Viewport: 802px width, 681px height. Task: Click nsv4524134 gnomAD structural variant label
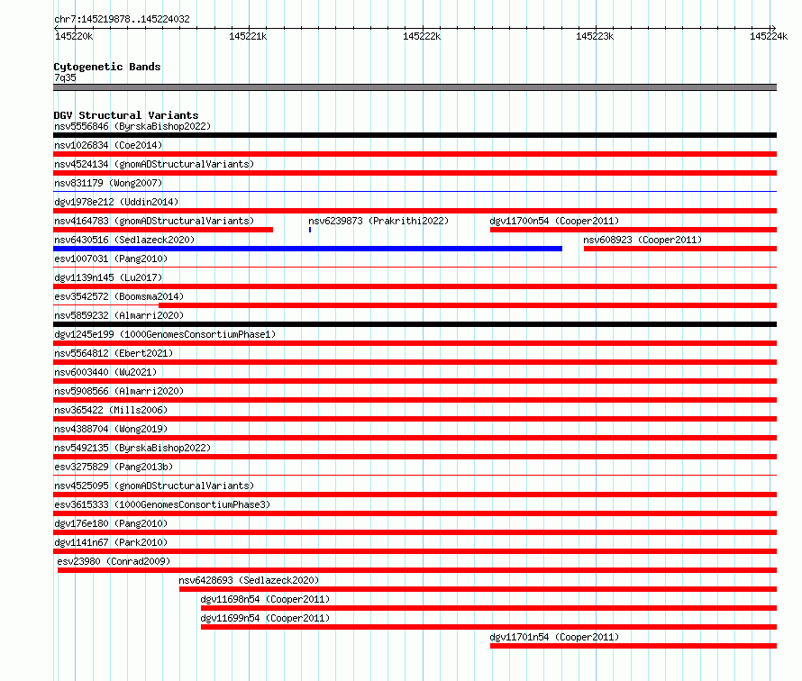154,164
